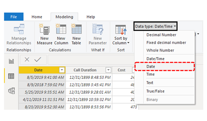Screen dimensions: 207x121
Task: Open Call Duration column filter dropdown
Action: pyautogui.click(x=108, y=70)
